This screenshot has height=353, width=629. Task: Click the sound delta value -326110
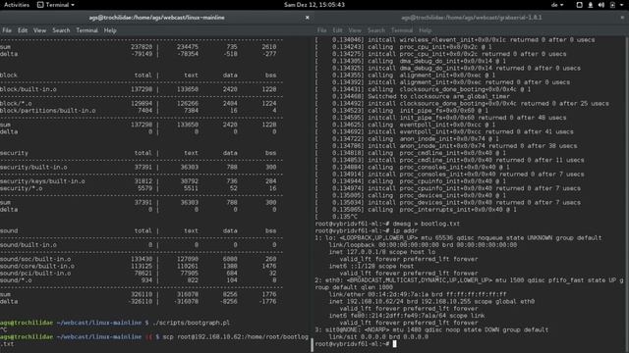(139, 301)
